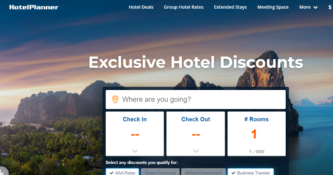Expand the More menu chevron

click(x=315, y=8)
